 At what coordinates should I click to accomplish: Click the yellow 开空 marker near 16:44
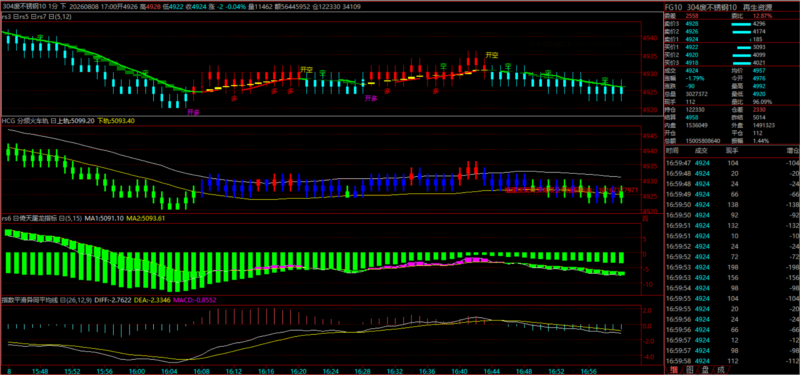pyautogui.click(x=492, y=55)
